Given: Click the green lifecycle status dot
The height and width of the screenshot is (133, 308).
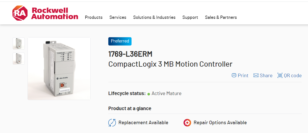Looking at the screenshot, I should pos(149,94).
